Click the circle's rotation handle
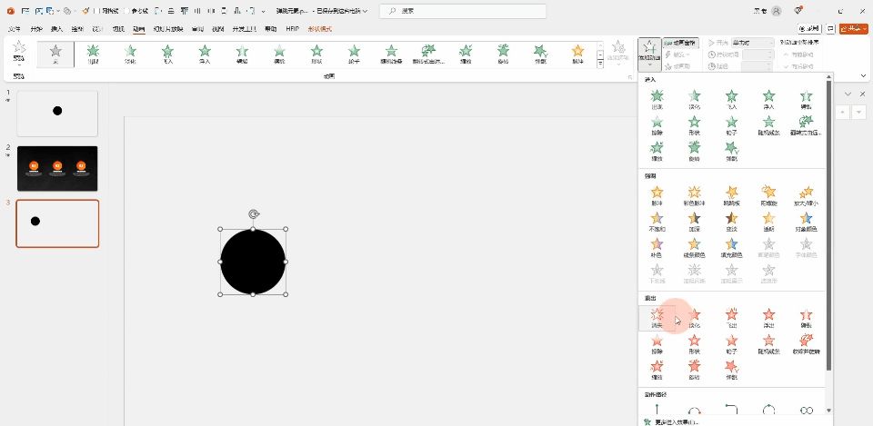Screen dimensions: 873x426 pos(254,214)
